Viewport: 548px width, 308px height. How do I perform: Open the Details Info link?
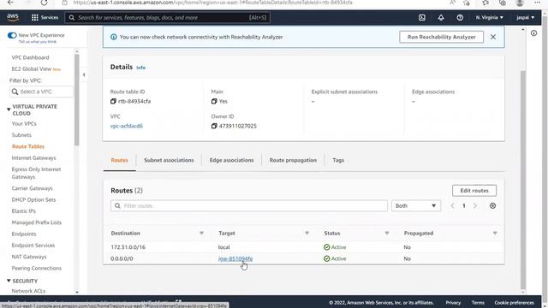(140, 68)
